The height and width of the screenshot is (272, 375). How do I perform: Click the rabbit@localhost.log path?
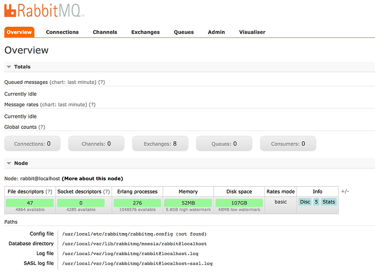(x=130, y=254)
